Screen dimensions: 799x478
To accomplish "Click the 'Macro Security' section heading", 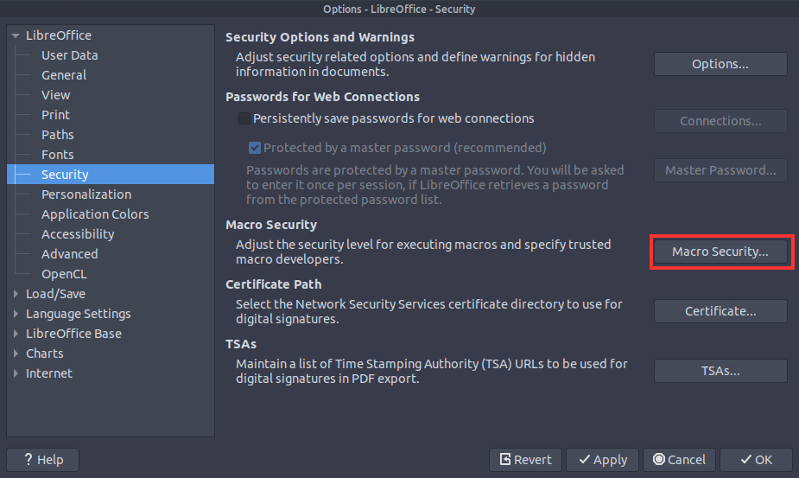I will 271,225.
